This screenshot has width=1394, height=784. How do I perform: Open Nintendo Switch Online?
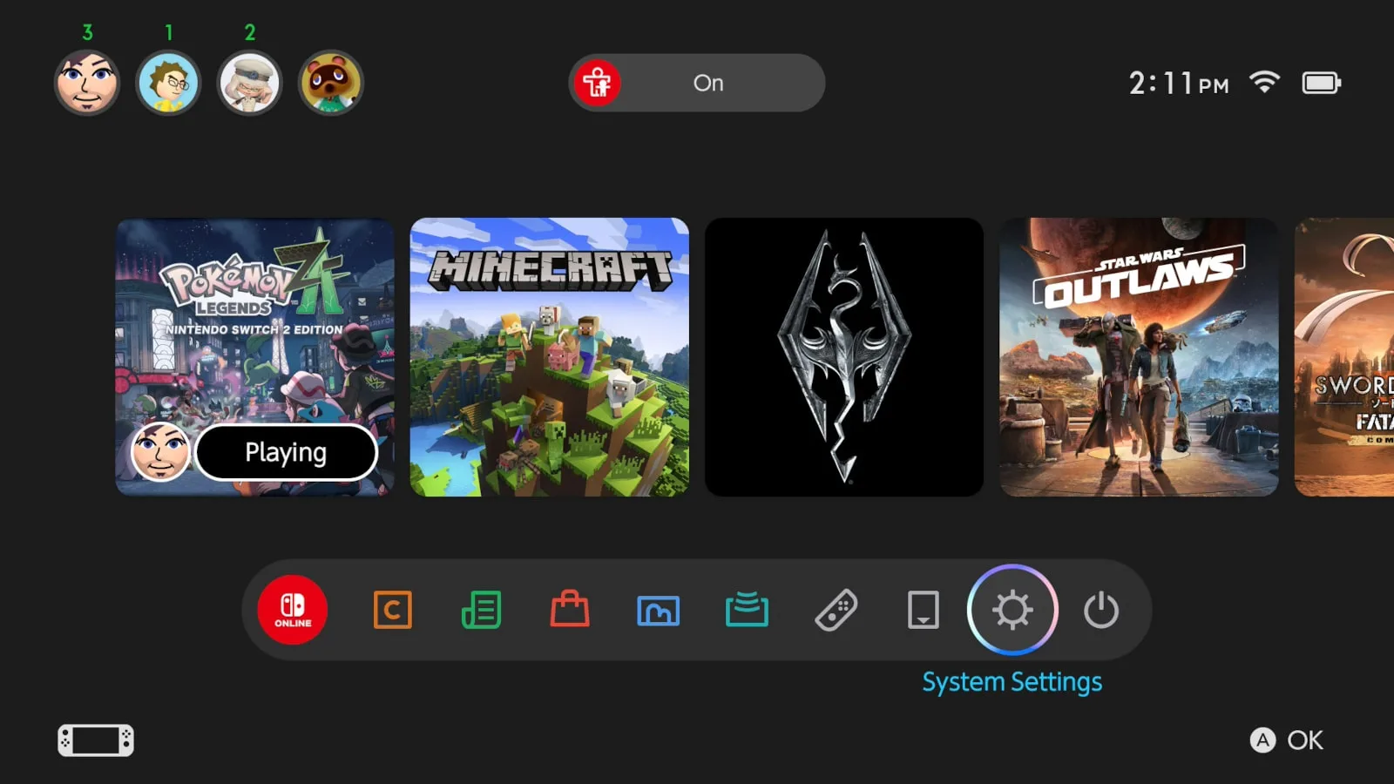tap(292, 610)
